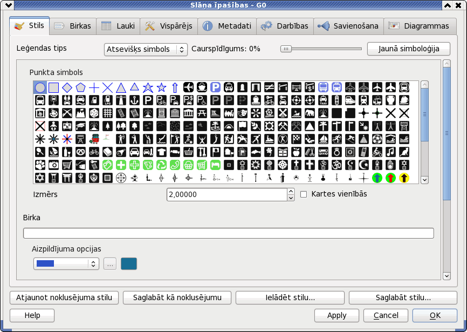Click the outer panel scroll-down arrow
Image resolution: width=467 pixels, height=332 pixels.
(447, 276)
